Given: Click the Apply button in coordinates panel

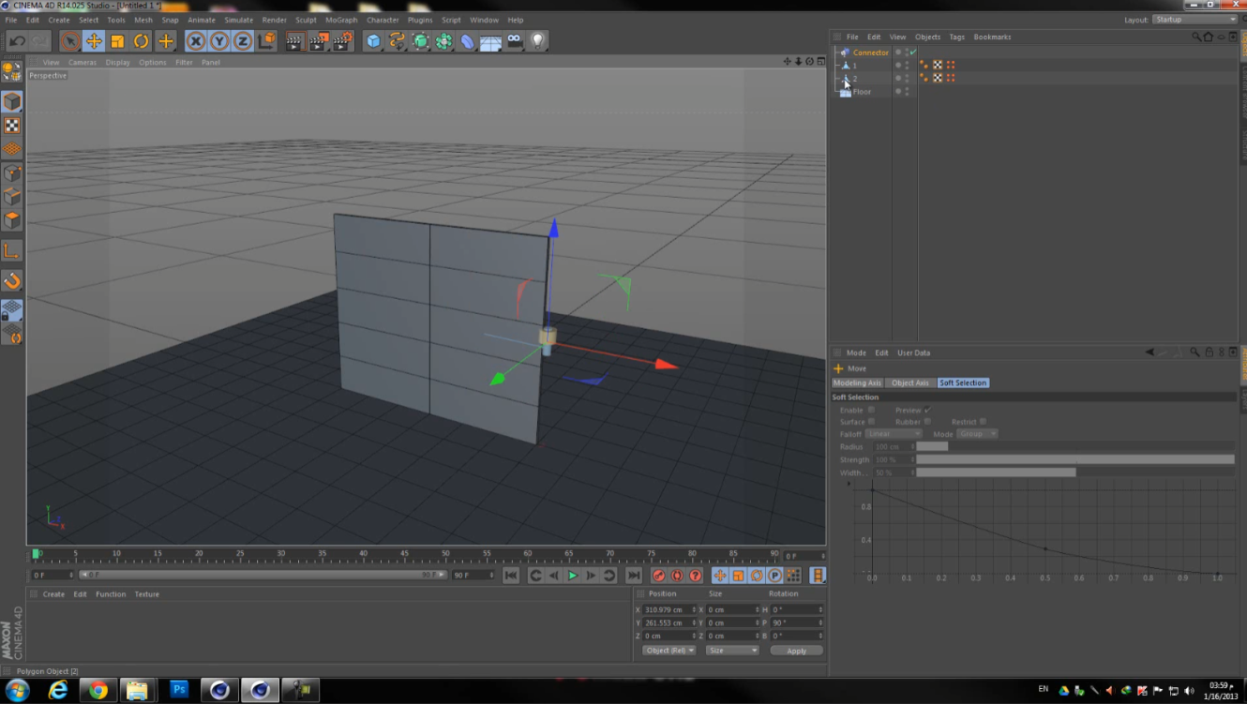Looking at the screenshot, I should [796, 651].
